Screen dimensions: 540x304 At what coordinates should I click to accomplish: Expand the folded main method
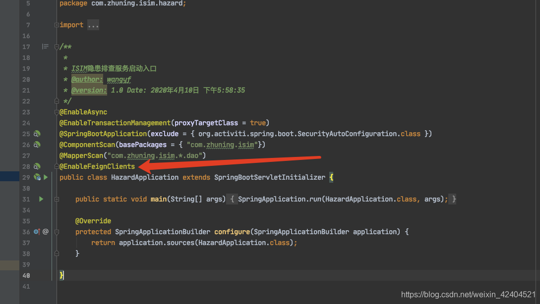(x=57, y=199)
